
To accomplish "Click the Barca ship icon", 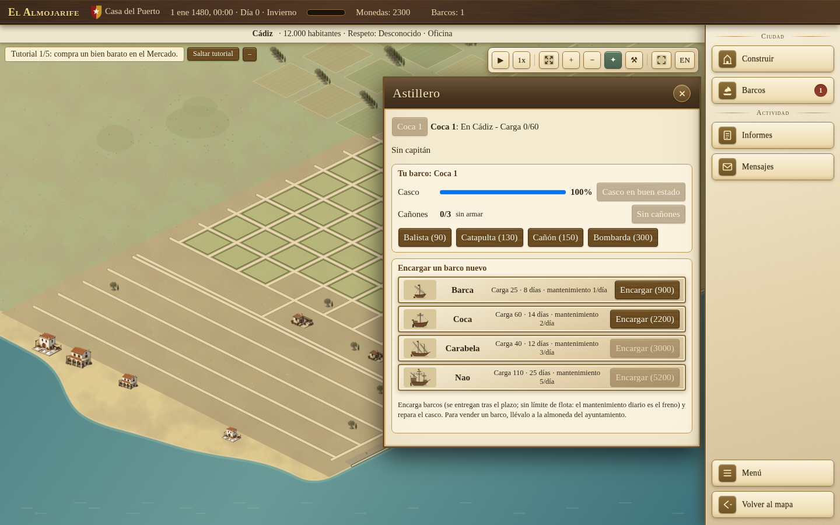I will 420,290.
